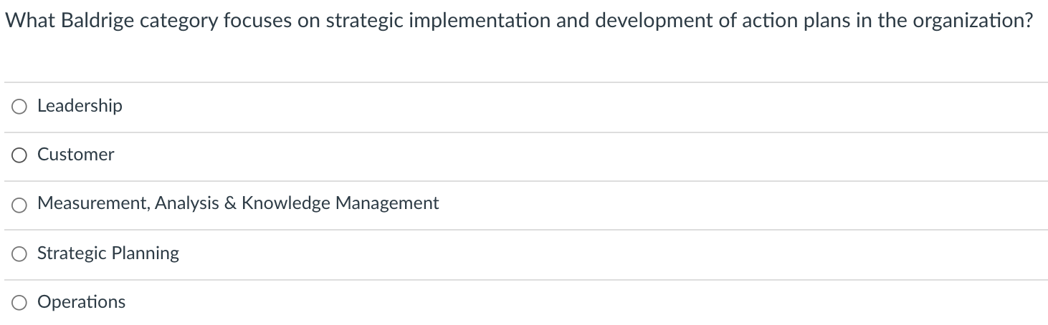Click the "Knowledge Management" words in third option
1048x325 pixels.
coord(340,203)
